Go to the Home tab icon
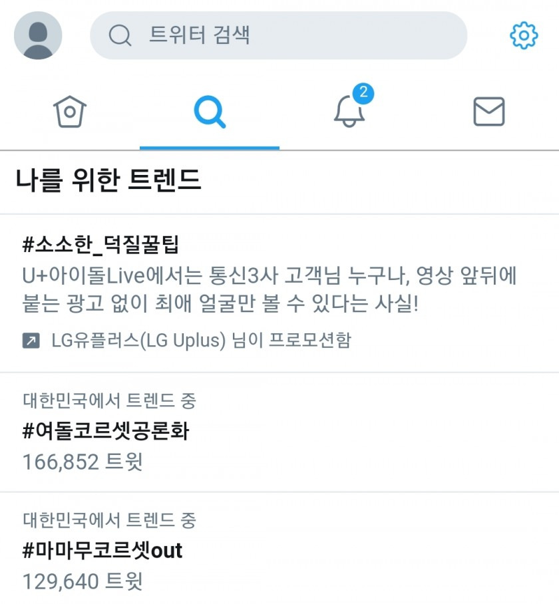559x604 pixels. (70, 111)
